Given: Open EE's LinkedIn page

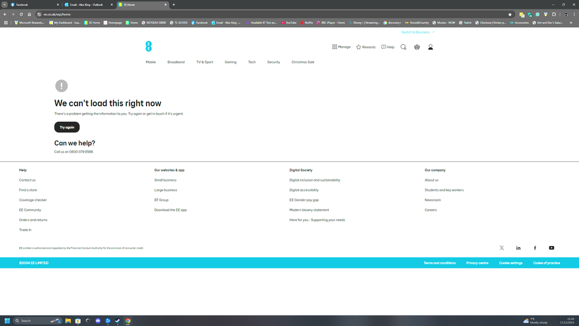Looking at the screenshot, I should pos(518,248).
